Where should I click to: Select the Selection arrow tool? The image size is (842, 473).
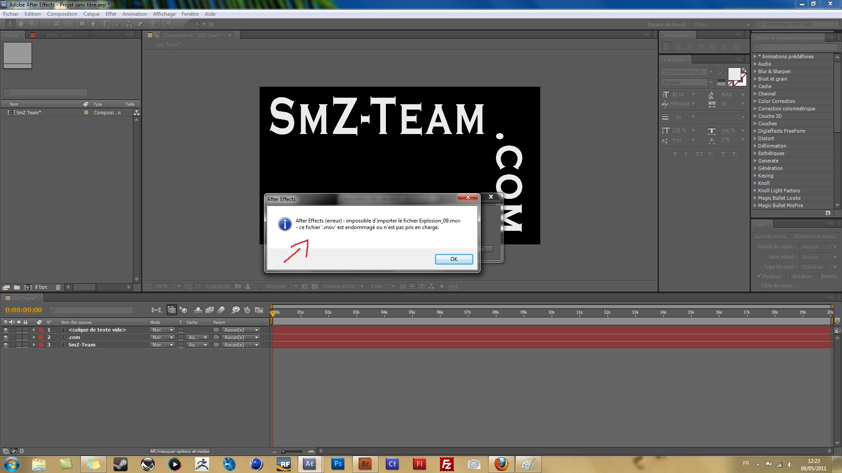[x=11, y=24]
